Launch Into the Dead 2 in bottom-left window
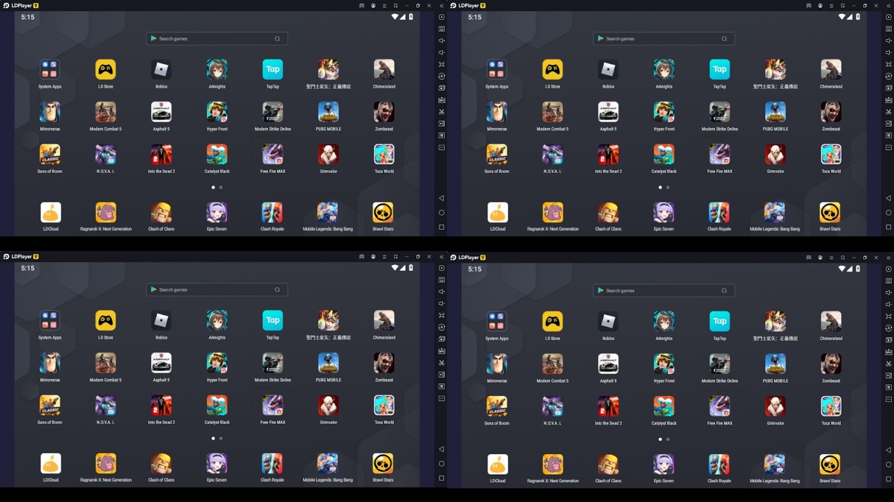The width and height of the screenshot is (894, 502). [161, 406]
